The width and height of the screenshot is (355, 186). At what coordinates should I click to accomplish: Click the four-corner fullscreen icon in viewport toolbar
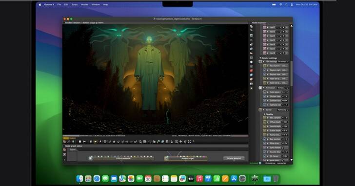pos(189,142)
